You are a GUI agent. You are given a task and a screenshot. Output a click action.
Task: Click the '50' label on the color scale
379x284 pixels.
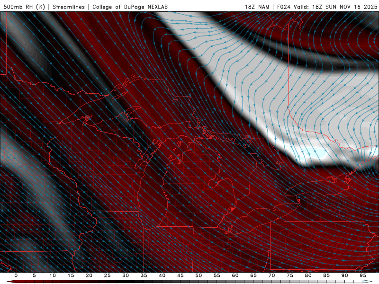coord(199,275)
